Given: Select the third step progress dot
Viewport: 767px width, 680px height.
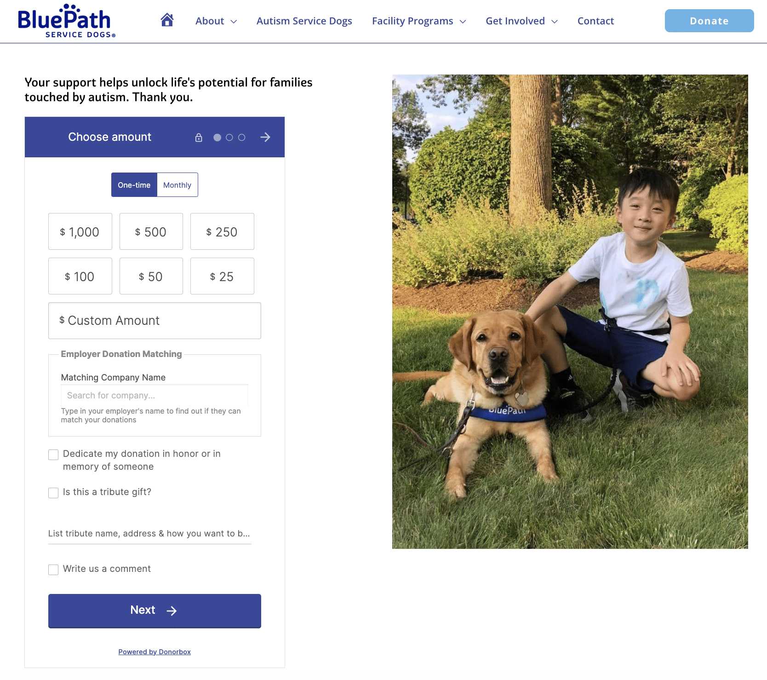Looking at the screenshot, I should point(242,138).
